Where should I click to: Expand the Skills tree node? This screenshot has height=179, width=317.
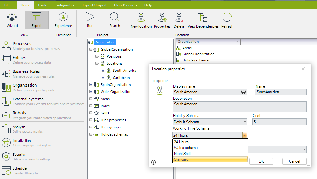(x=91, y=113)
